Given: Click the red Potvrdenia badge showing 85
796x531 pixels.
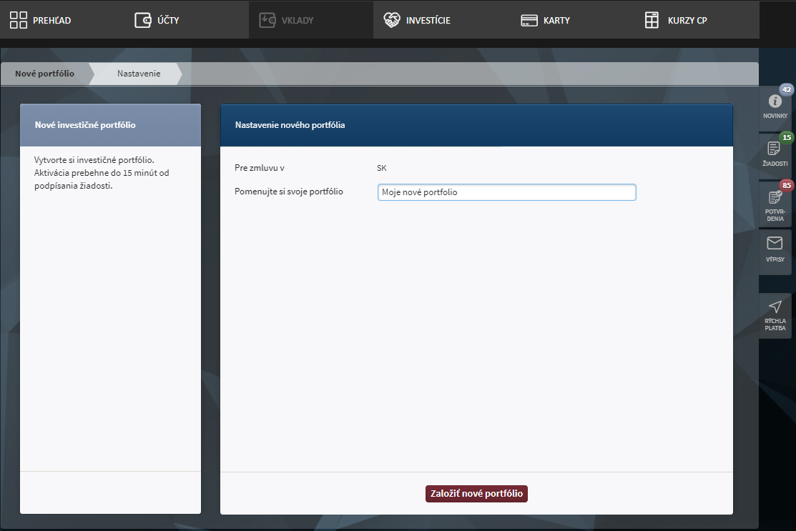Looking at the screenshot, I should point(786,186).
